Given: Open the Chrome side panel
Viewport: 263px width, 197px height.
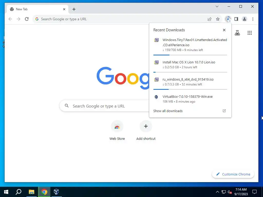Looking at the screenshot, I should pos(236,19).
